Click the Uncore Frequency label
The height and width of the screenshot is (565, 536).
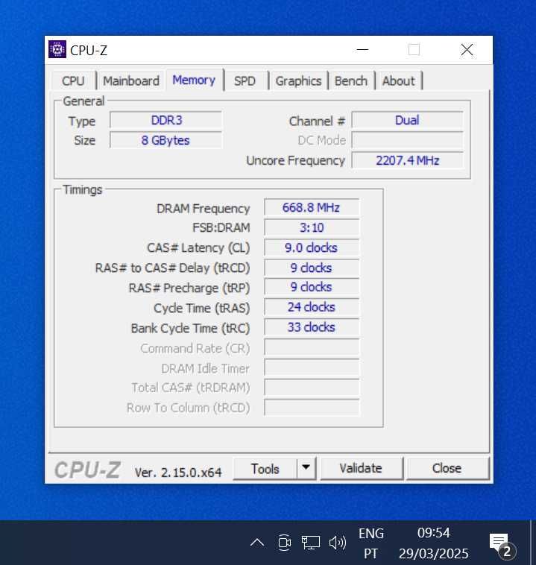[x=295, y=160]
